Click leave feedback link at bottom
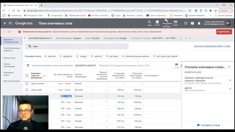 tap(209, 125)
